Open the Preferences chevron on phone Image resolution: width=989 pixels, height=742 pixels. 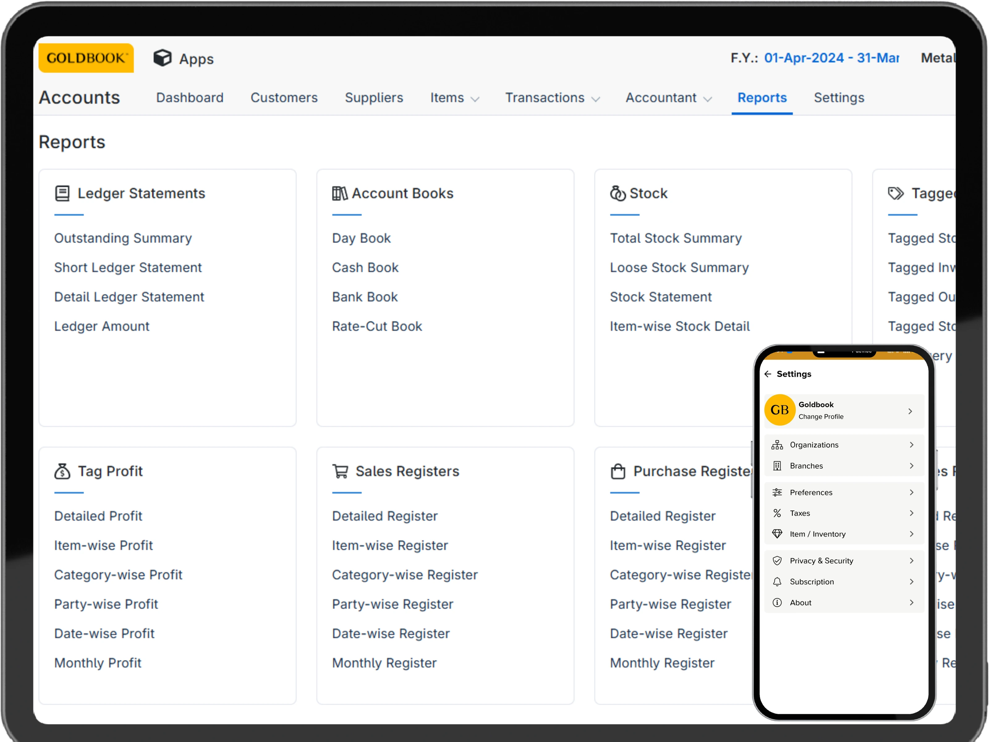911,492
